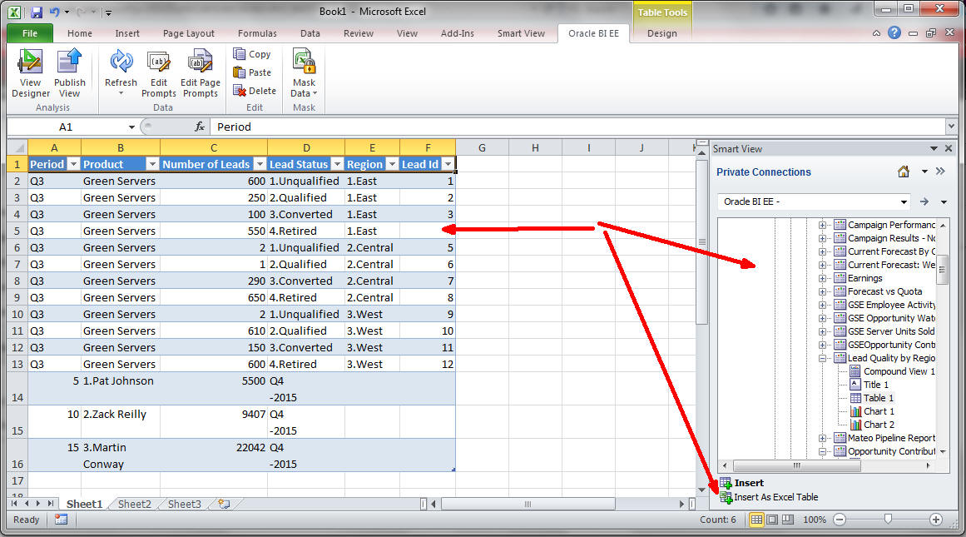This screenshot has width=966, height=537.
Task: Open the Region column filter dropdown
Action: click(392, 164)
